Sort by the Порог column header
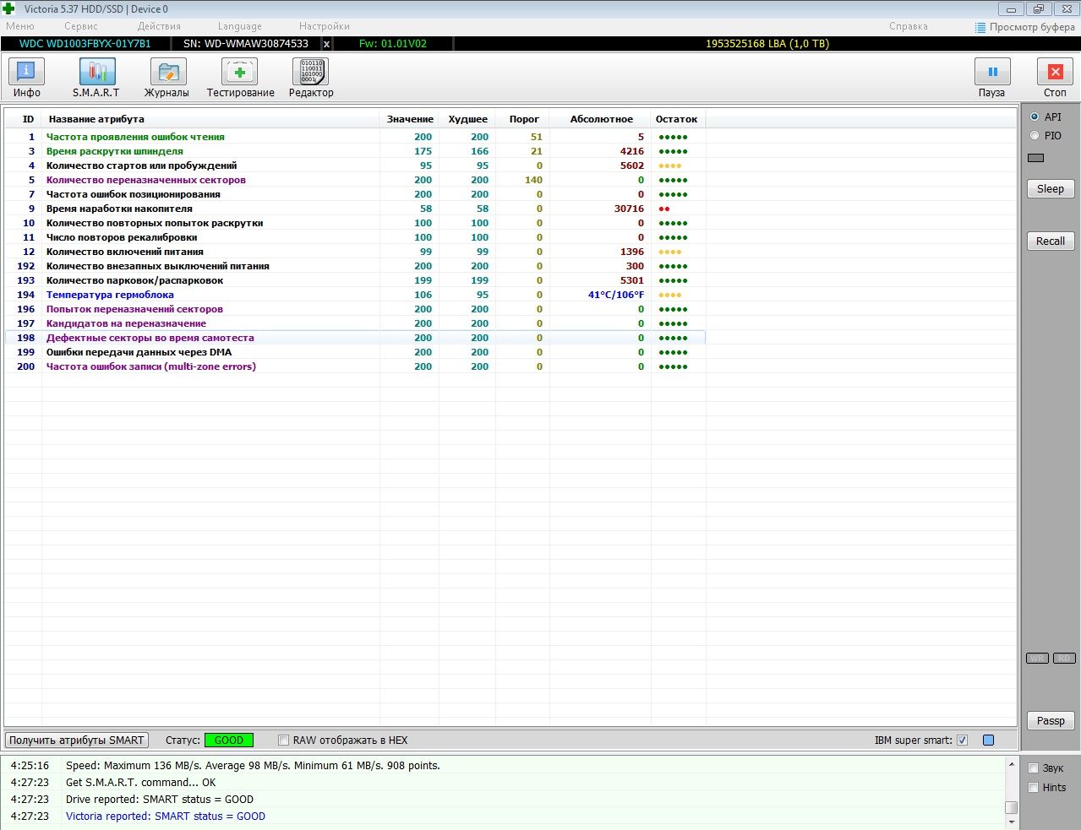This screenshot has height=830, width=1081. point(524,119)
